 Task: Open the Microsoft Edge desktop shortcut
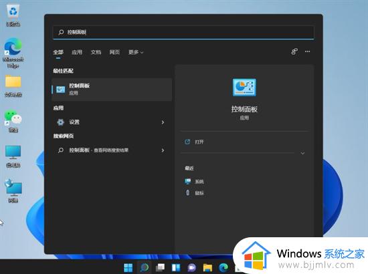tap(13, 53)
